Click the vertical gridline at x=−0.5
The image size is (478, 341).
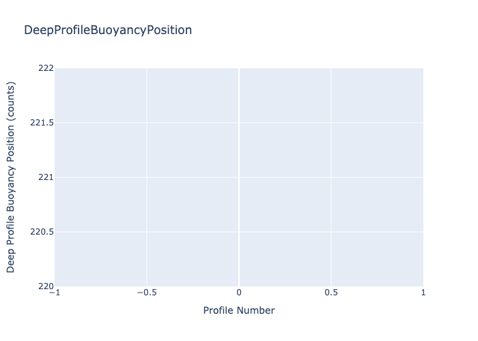pos(147,205)
